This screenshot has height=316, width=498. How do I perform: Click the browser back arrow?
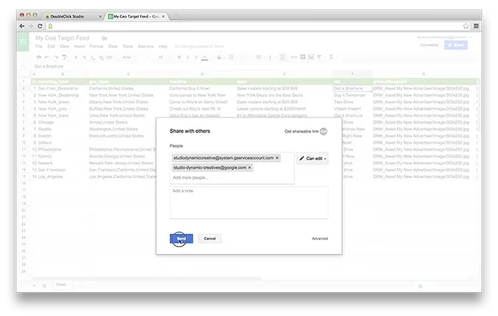[22, 26]
